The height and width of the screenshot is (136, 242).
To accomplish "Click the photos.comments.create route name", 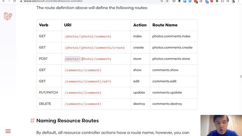I will [172, 48].
